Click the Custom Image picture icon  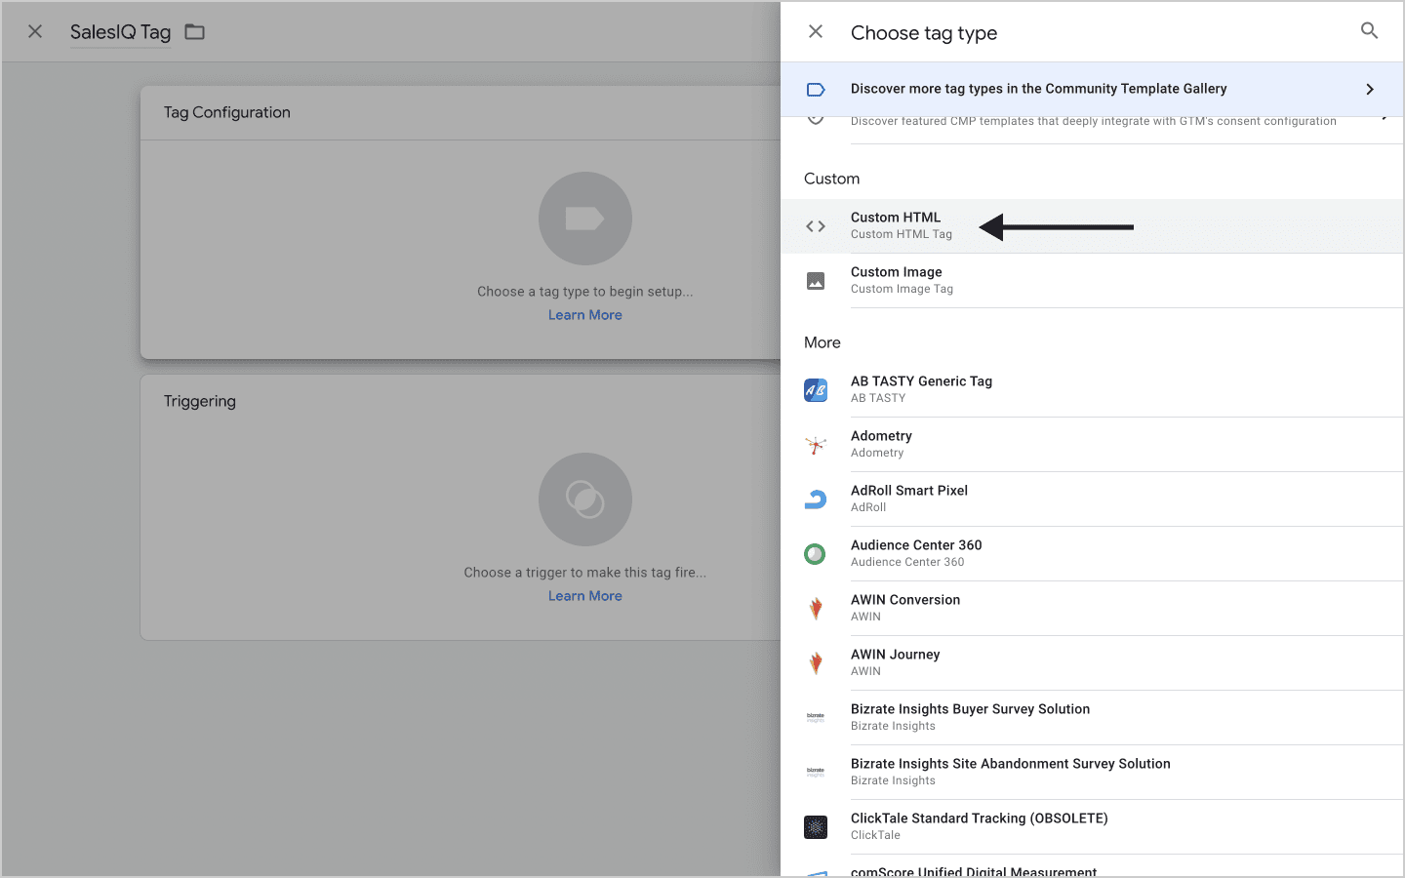816,281
